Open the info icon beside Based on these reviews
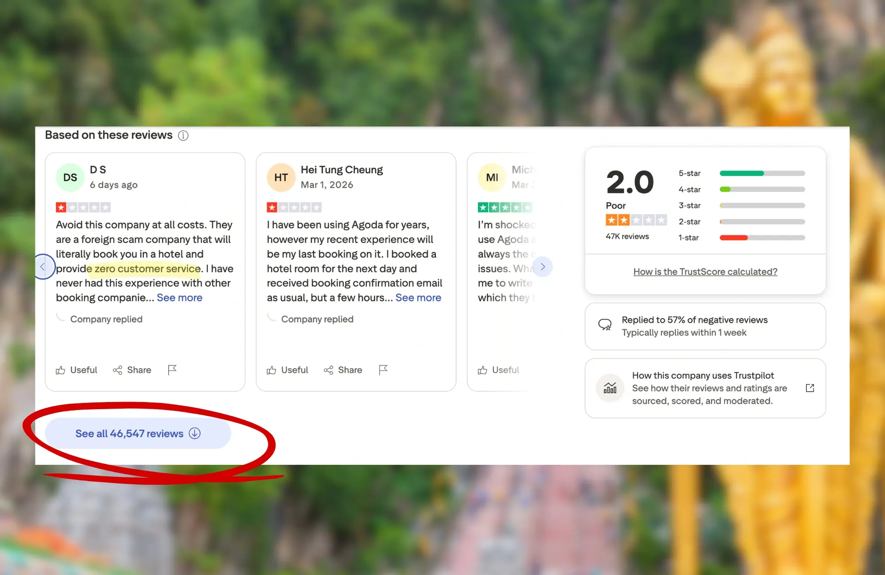The image size is (885, 575). click(x=183, y=136)
